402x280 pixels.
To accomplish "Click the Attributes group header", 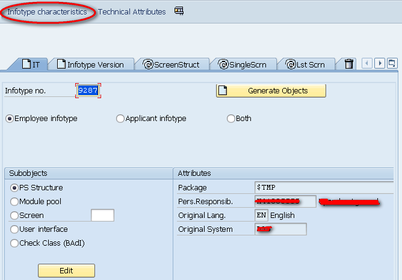I will [283, 173].
